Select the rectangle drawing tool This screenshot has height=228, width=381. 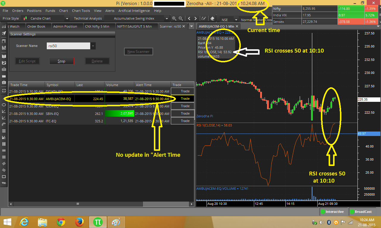tap(4, 177)
